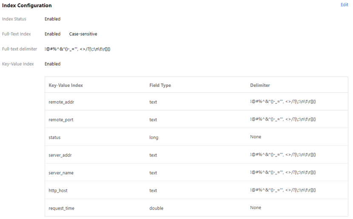Click the Edit link
Viewport: 353px width, 219px height.
click(344, 5)
